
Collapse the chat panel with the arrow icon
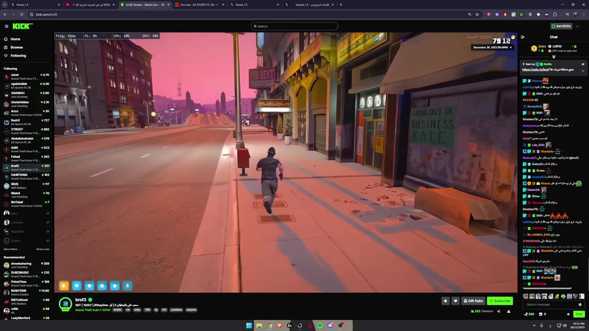(x=522, y=37)
